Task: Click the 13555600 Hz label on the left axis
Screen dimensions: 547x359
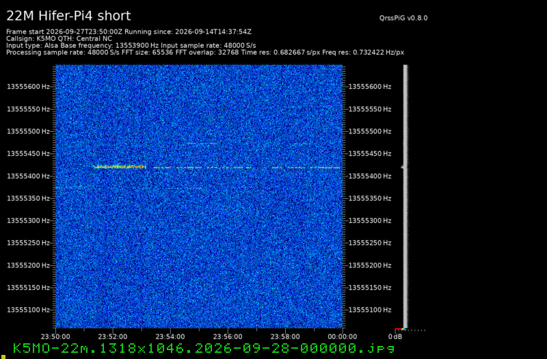Action: (28, 87)
